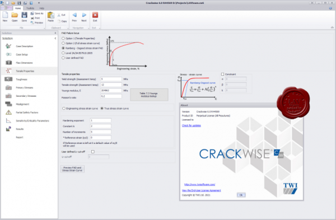Pin the Solution panel header

tap(55, 33)
